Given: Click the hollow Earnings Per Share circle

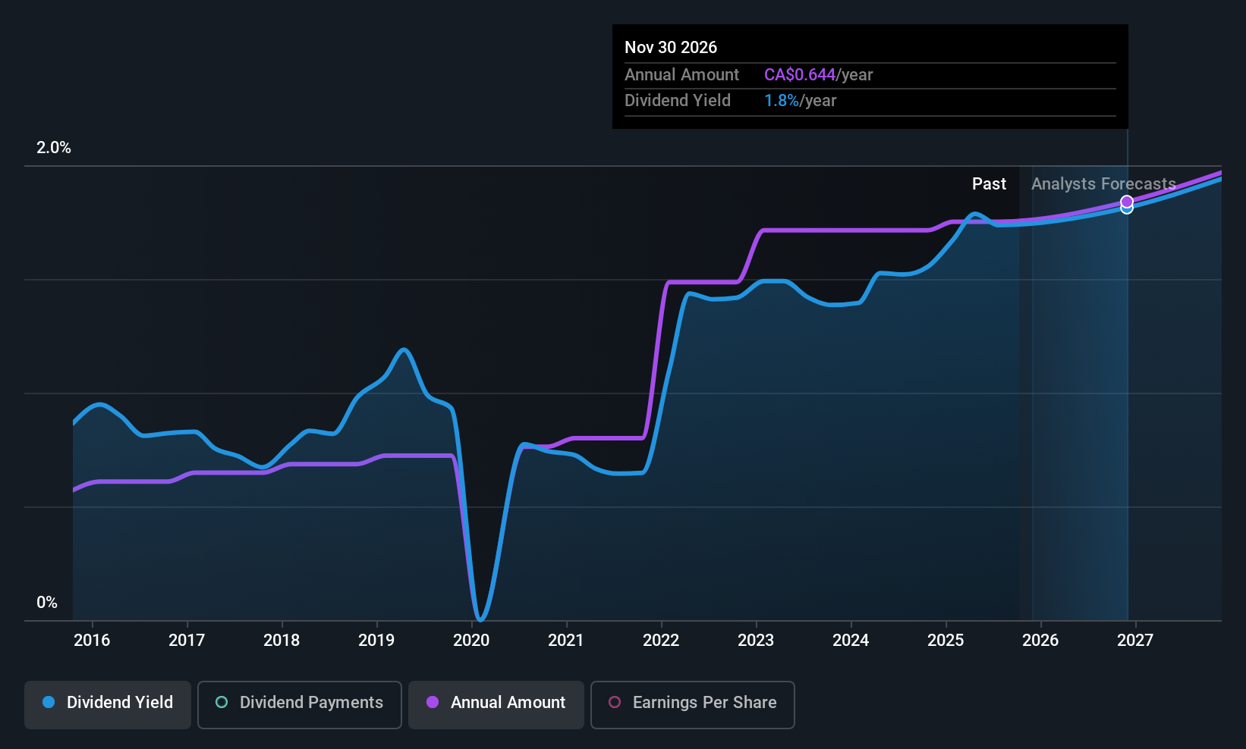Looking at the screenshot, I should pos(615,703).
